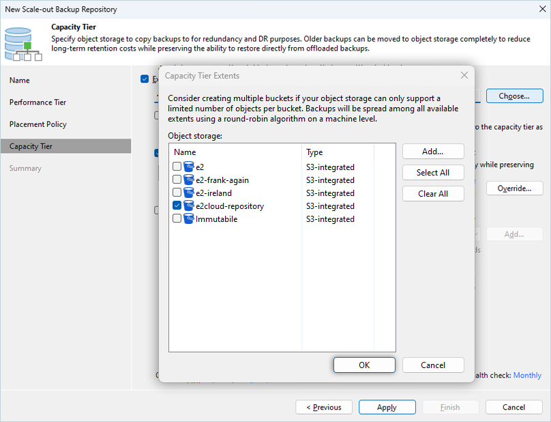Close the Capacity Tier Extents dialog

pyautogui.click(x=464, y=75)
